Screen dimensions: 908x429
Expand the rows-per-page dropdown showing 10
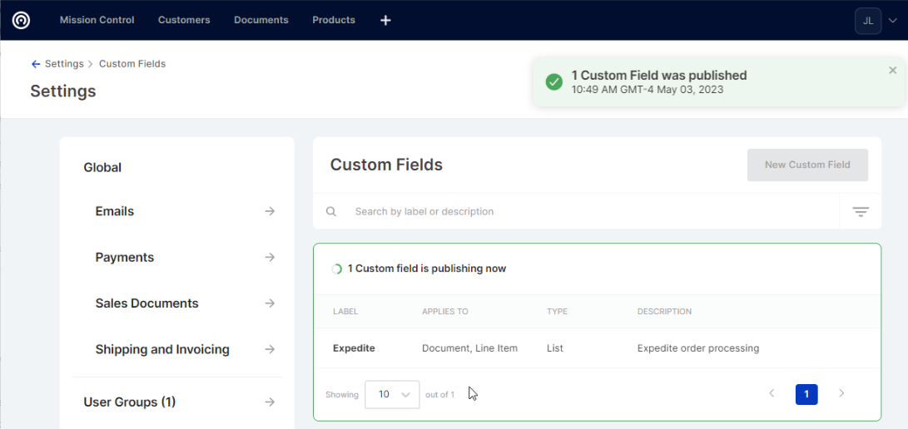click(x=392, y=394)
